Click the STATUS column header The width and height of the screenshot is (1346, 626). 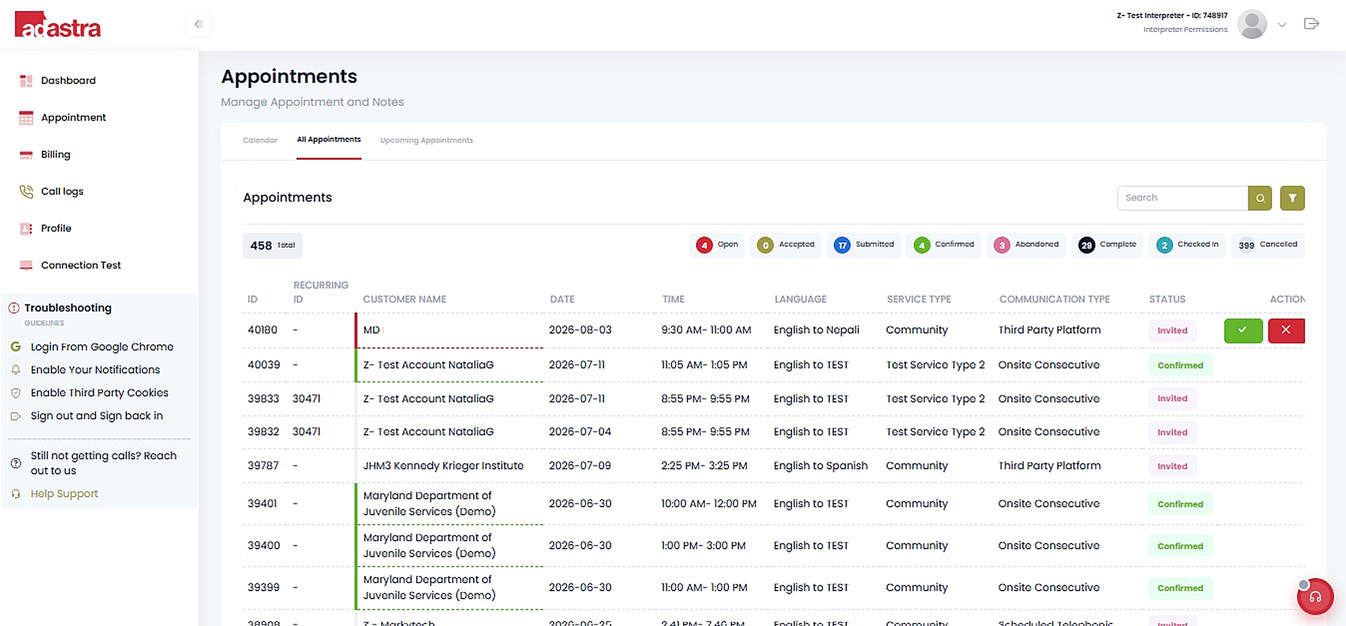point(1167,300)
